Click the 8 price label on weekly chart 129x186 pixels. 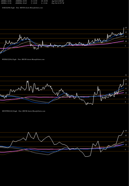[125, 102]
